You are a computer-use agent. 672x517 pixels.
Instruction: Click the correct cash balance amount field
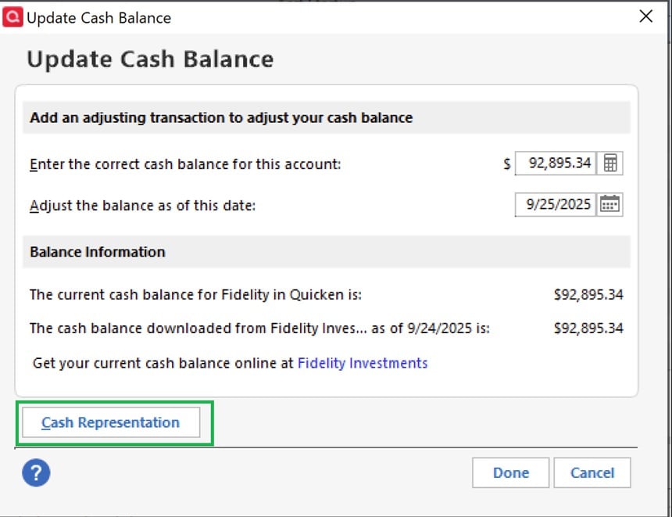click(556, 163)
